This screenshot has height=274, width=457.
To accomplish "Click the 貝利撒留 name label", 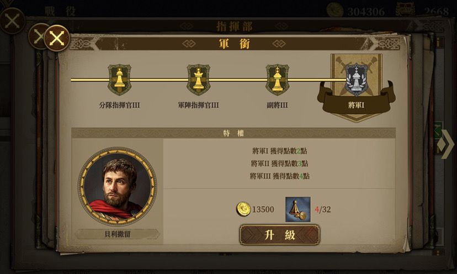I will (118, 234).
